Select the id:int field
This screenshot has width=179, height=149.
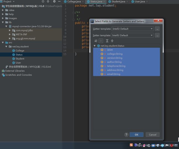pos(126,50)
